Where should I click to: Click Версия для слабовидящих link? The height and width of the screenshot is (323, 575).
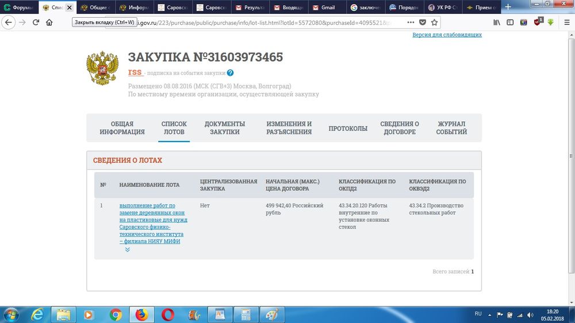(x=447, y=34)
